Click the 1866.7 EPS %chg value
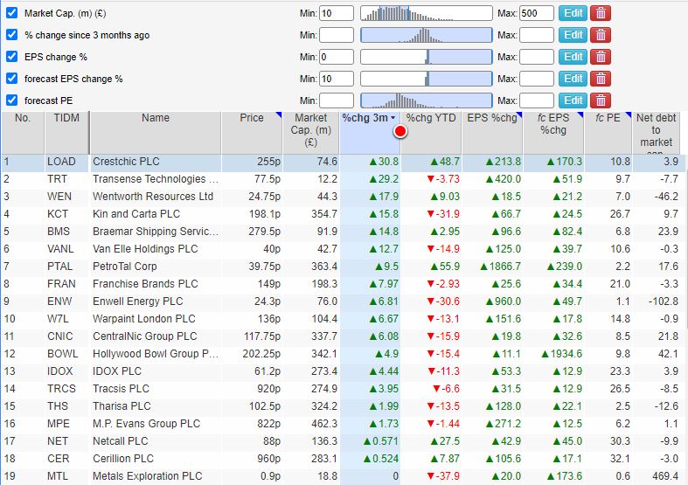 pyautogui.click(x=501, y=267)
